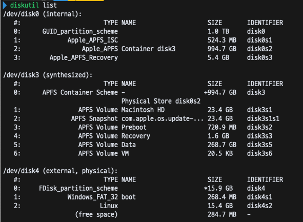The image size is (303, 222).
Task: Click the 20.5 KB VM size
Action: click(220, 153)
